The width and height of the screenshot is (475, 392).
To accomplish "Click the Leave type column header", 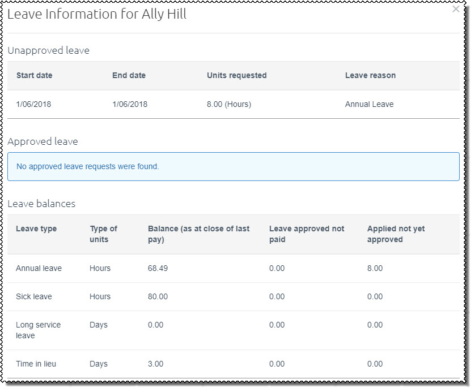I will pos(36,229).
